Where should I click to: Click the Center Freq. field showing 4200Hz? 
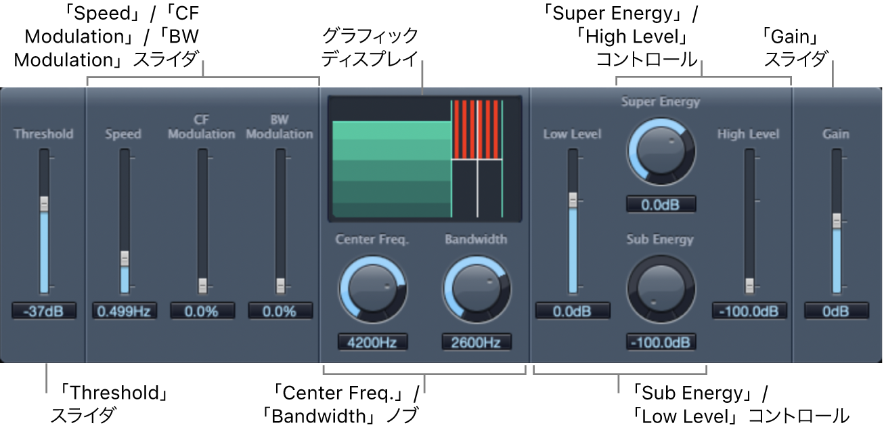(372, 343)
